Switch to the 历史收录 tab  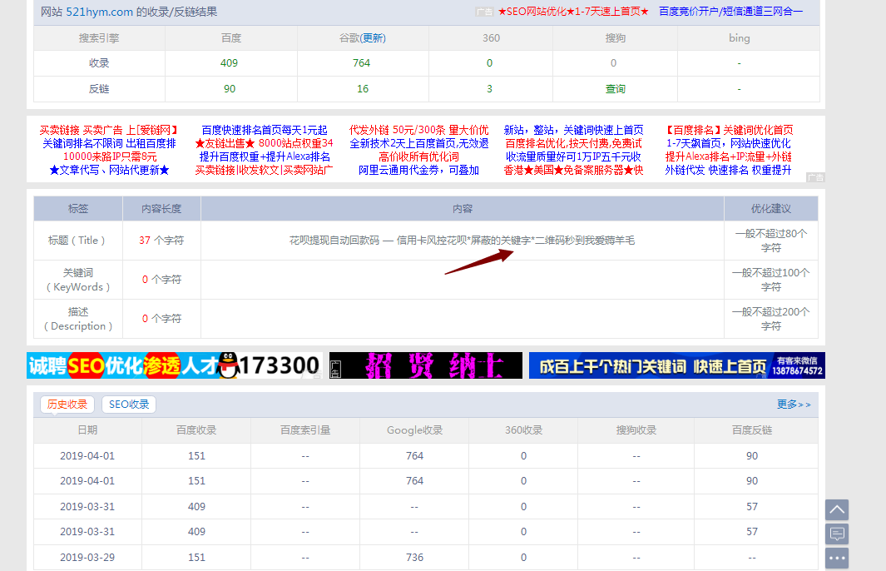(x=67, y=405)
